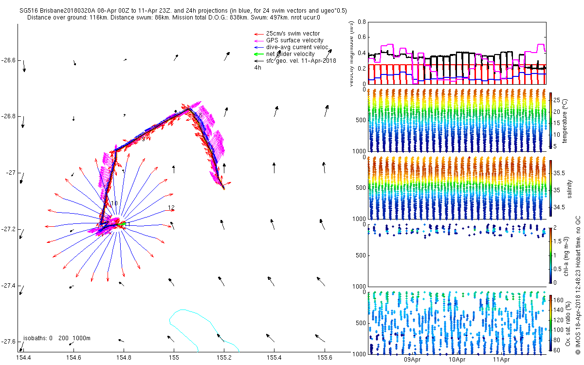Click the '4h' text under the legend

(x=257, y=68)
